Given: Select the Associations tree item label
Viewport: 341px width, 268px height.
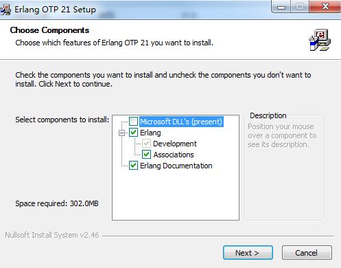Looking at the screenshot, I should point(174,155).
